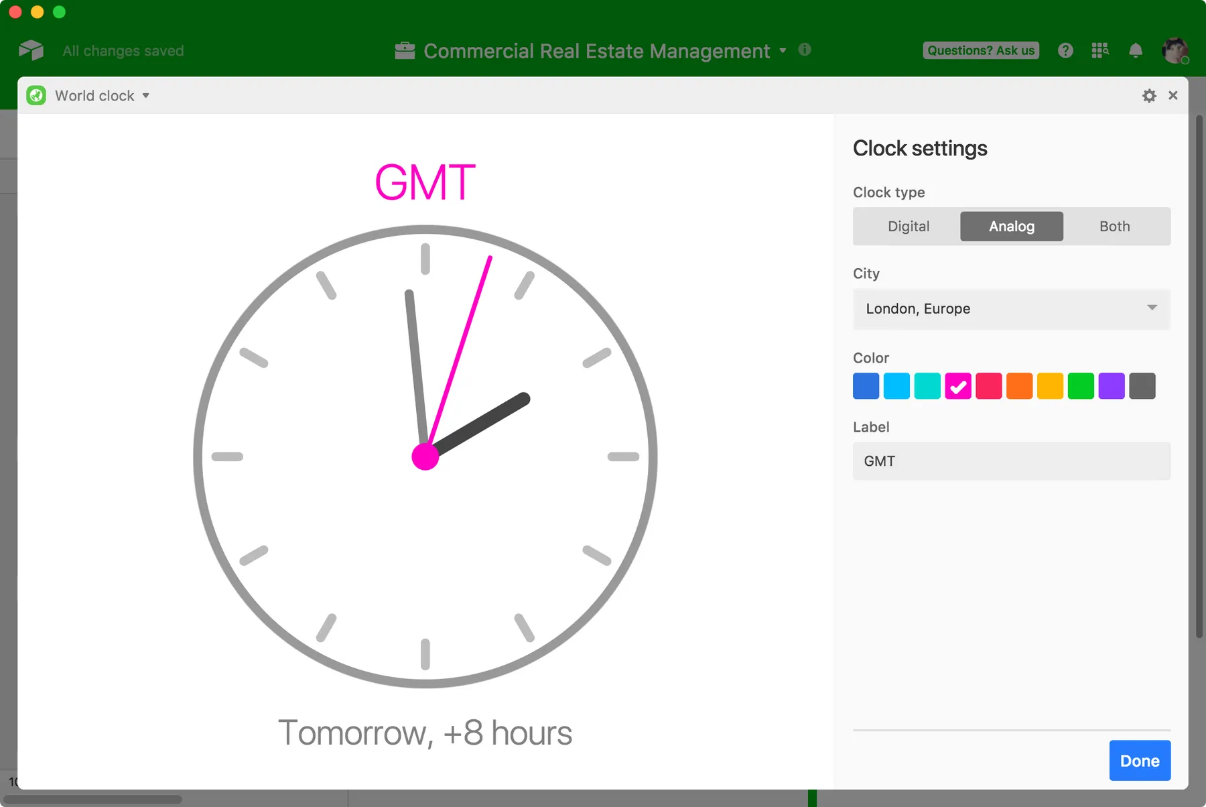Click the Questions? Ask us button
The image size is (1206, 807).
[981, 50]
